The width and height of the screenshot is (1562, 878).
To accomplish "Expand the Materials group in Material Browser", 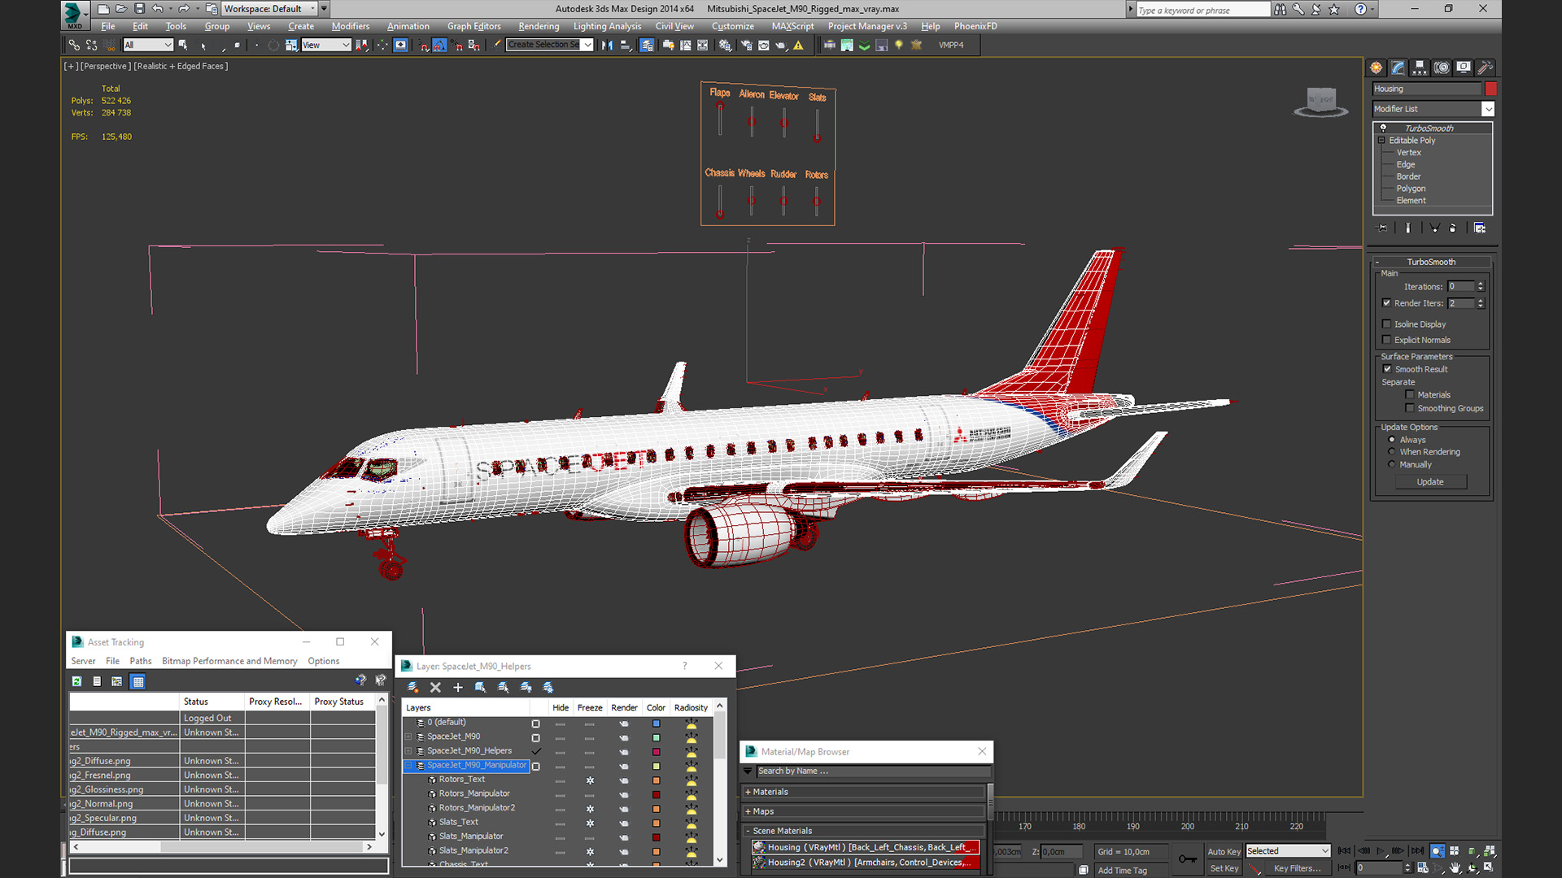I will coord(748,793).
